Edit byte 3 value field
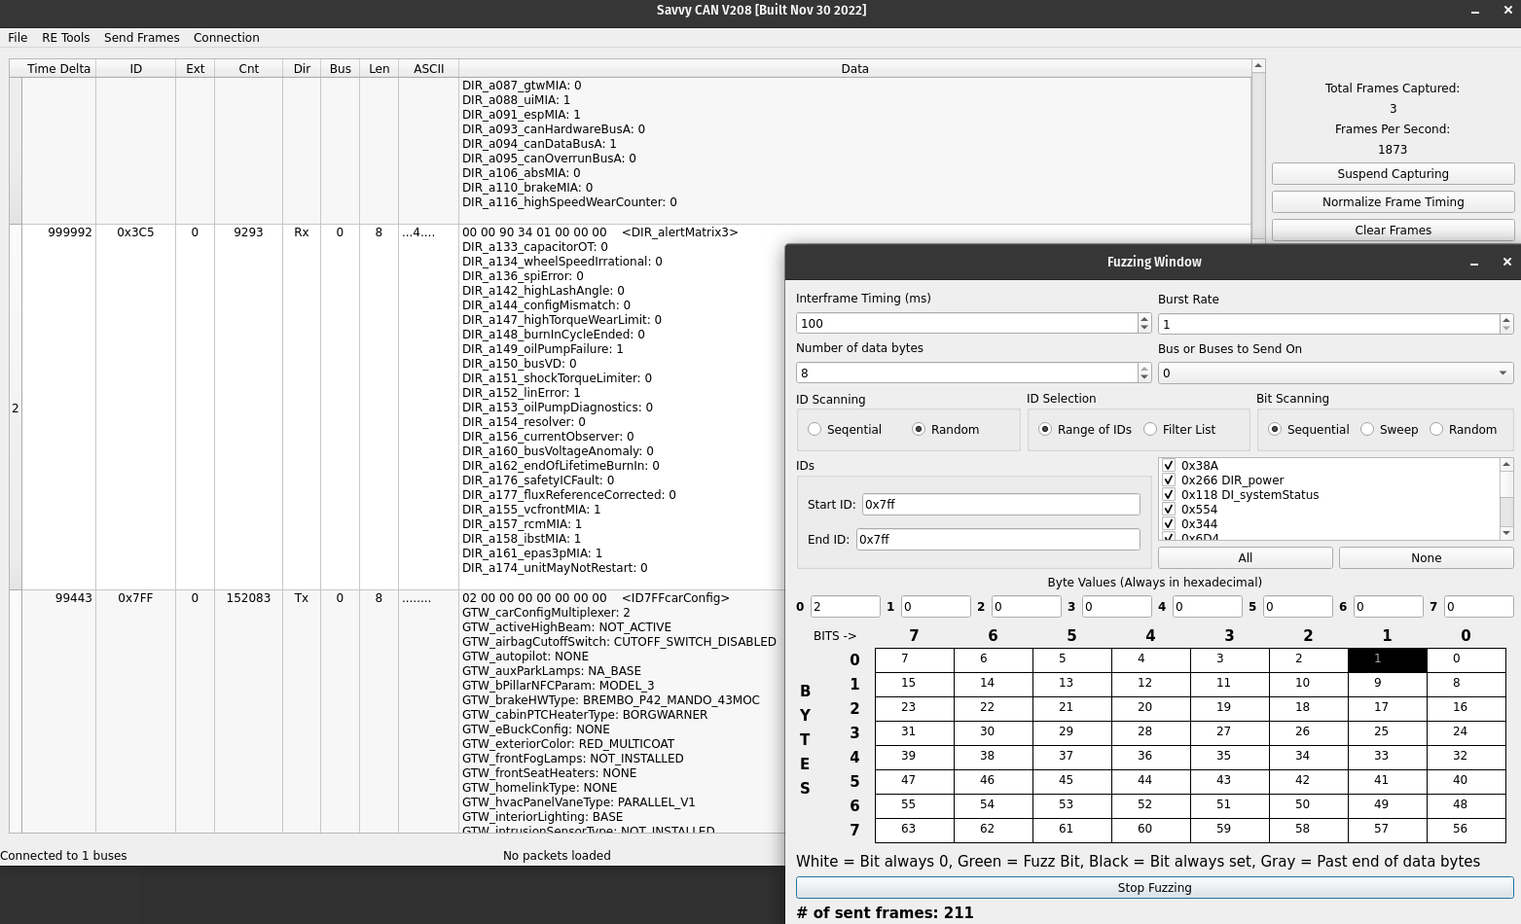The height and width of the screenshot is (924, 1521). pyautogui.click(x=1116, y=607)
